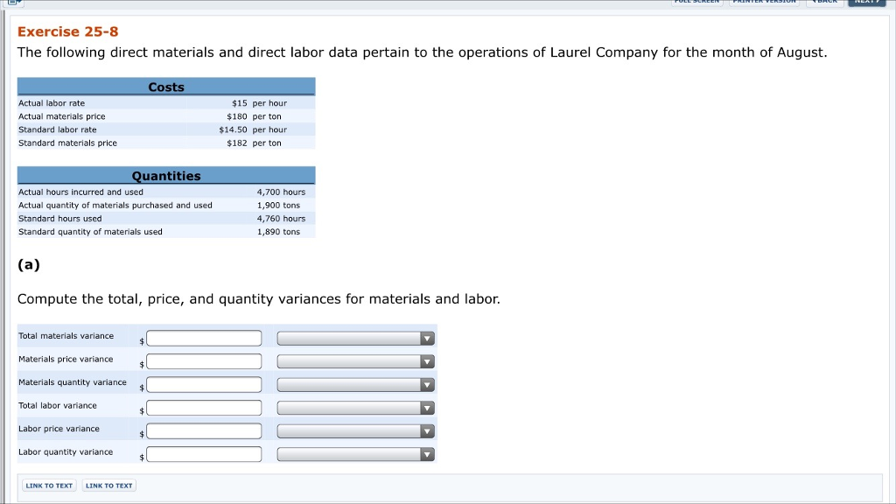Expand the Labor quantity variance dropdown
Viewport: 896px width, 504px height.
(x=355, y=454)
